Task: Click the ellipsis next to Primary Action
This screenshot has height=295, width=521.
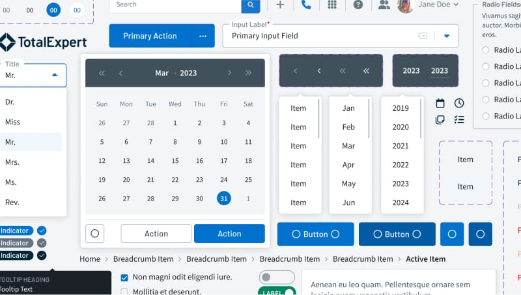Action: tap(203, 36)
